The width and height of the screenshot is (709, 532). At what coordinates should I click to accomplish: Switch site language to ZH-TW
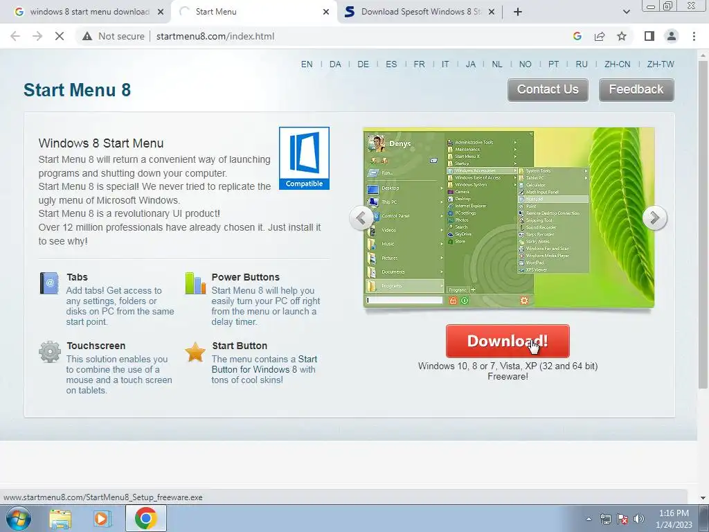(660, 64)
